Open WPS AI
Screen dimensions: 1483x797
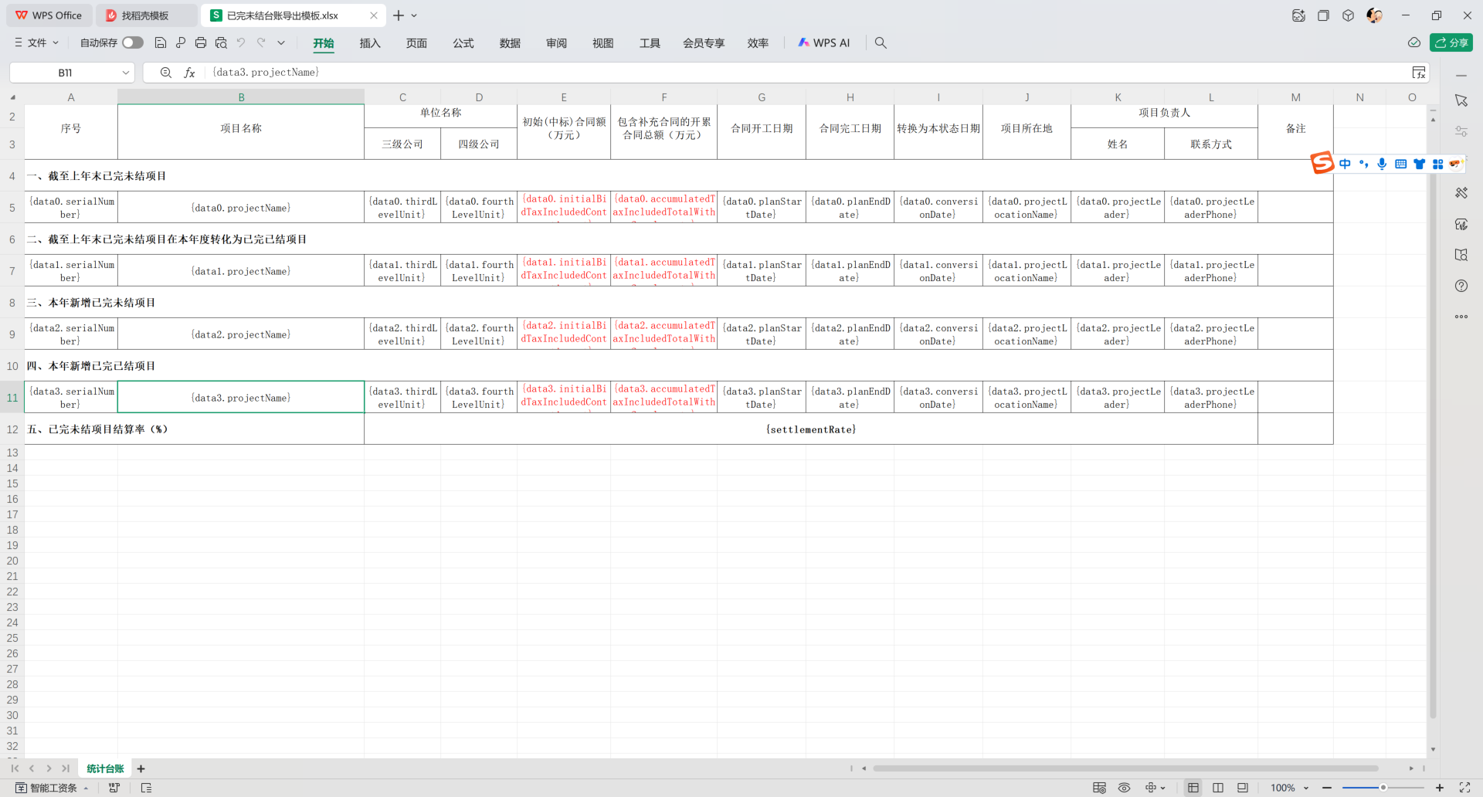point(824,43)
